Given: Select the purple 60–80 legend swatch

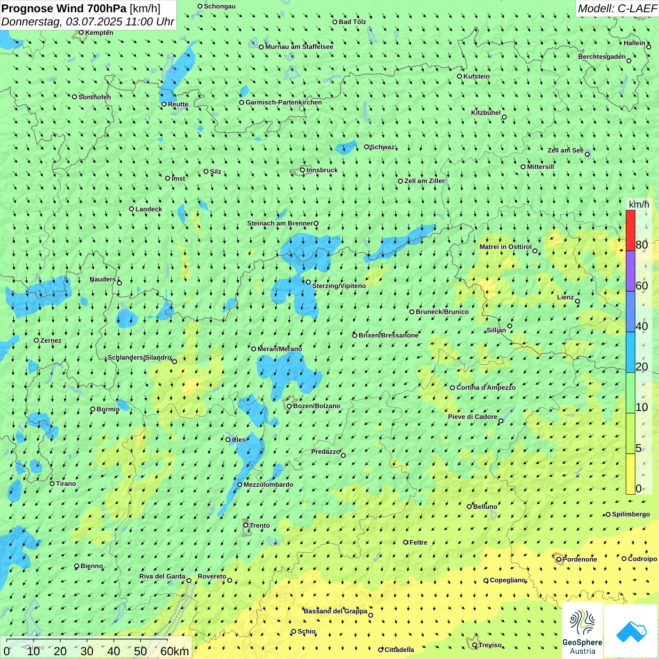Looking at the screenshot, I should click(630, 271).
